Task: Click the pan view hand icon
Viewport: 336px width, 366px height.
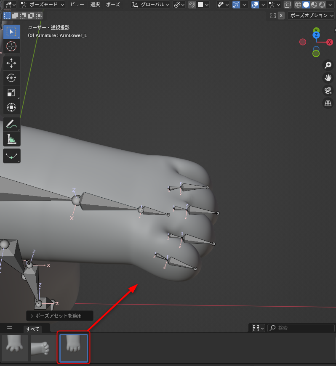Action: coord(328,77)
